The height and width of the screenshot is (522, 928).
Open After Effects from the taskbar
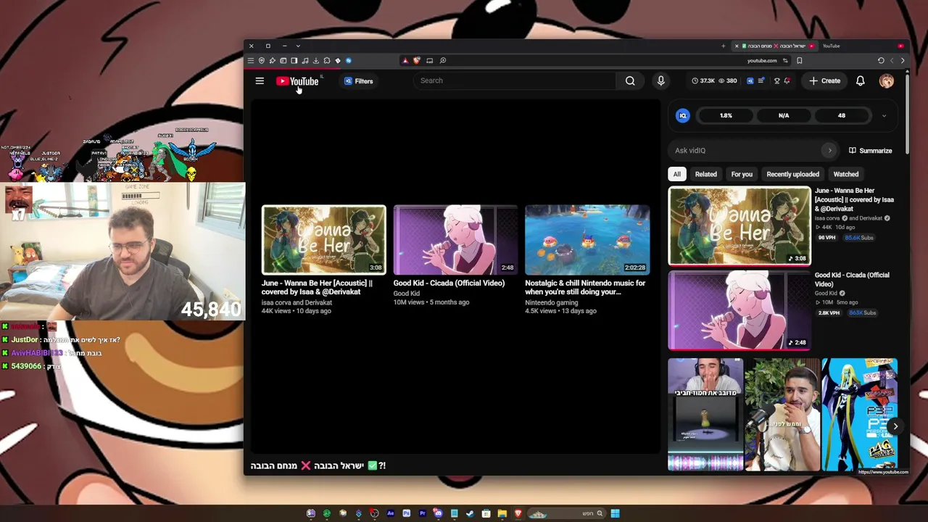click(x=390, y=513)
